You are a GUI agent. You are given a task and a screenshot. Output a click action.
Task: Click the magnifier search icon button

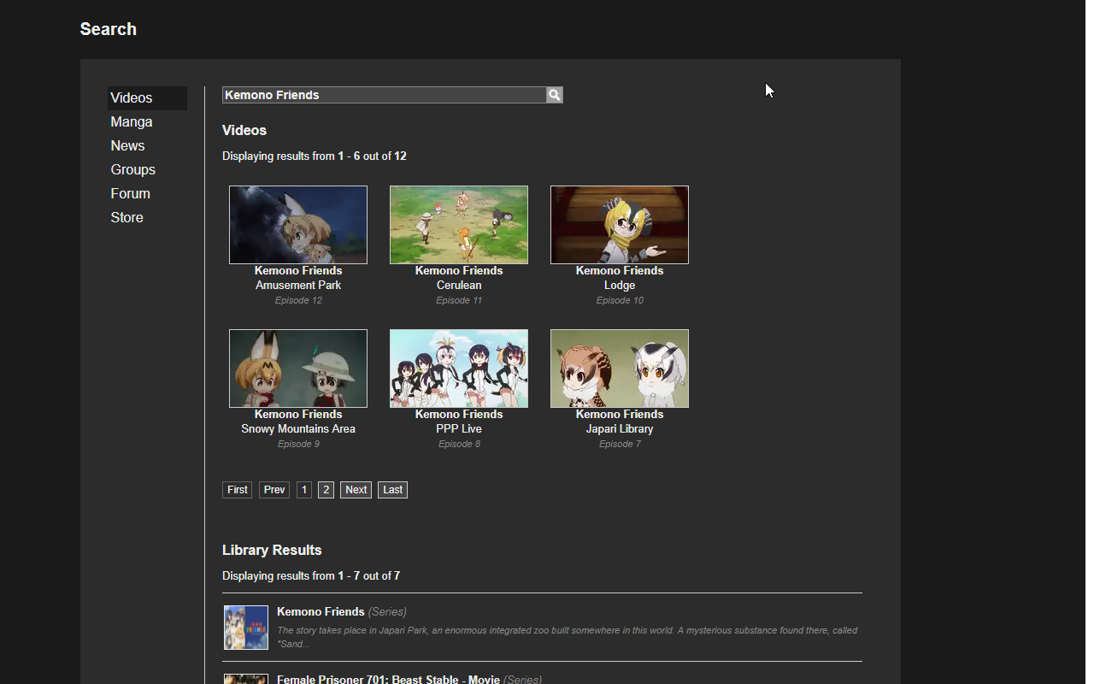pyautogui.click(x=555, y=95)
